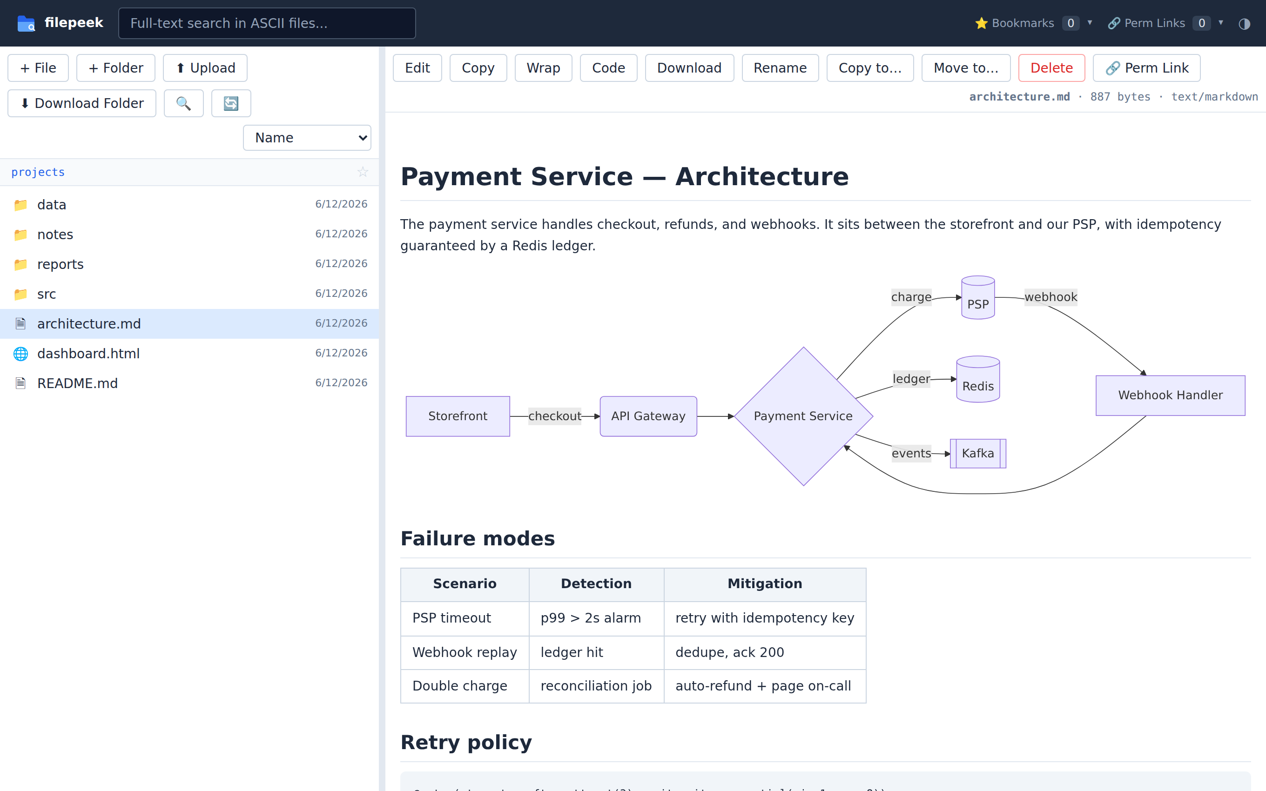This screenshot has height=791, width=1266.
Task: Open the search magnifier button in sidebar
Action: [x=184, y=103]
